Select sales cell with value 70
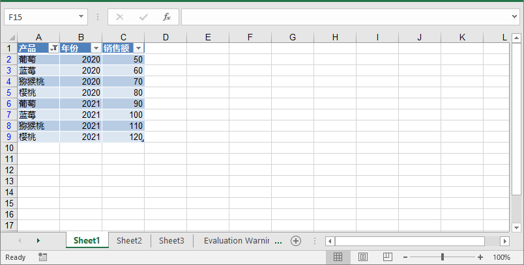Image resolution: width=524 pixels, height=265 pixels. [x=123, y=81]
